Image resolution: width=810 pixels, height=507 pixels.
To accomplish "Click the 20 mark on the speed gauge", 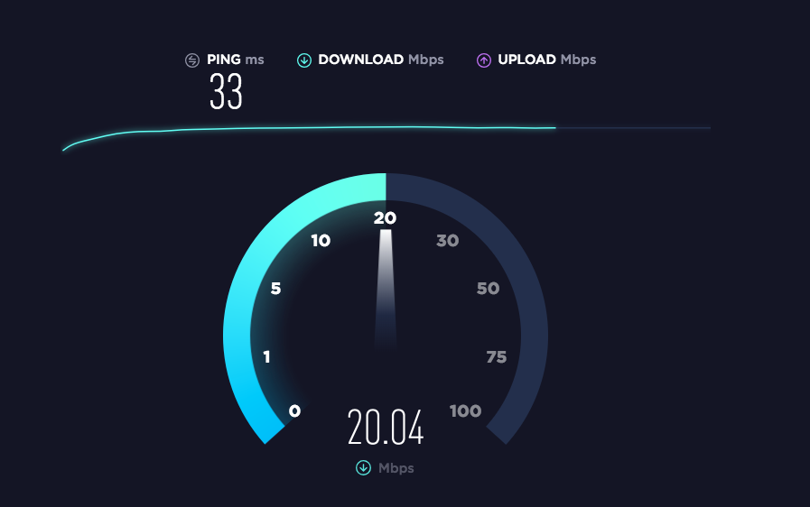I will point(385,218).
